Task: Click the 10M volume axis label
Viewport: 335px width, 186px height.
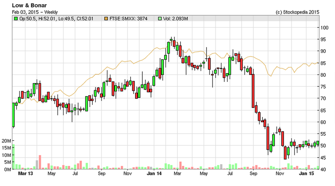Action: [x=6, y=155]
